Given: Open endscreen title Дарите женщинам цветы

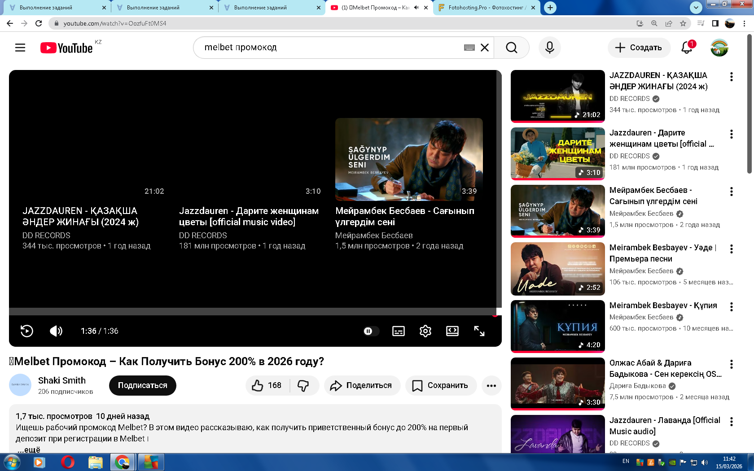Looking at the screenshot, I should point(249,216).
